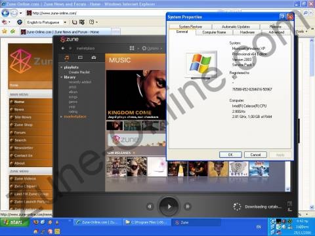Open the Home link in site main menu
Image resolution: width=315 pixels, height=236 pixels.
19,102
